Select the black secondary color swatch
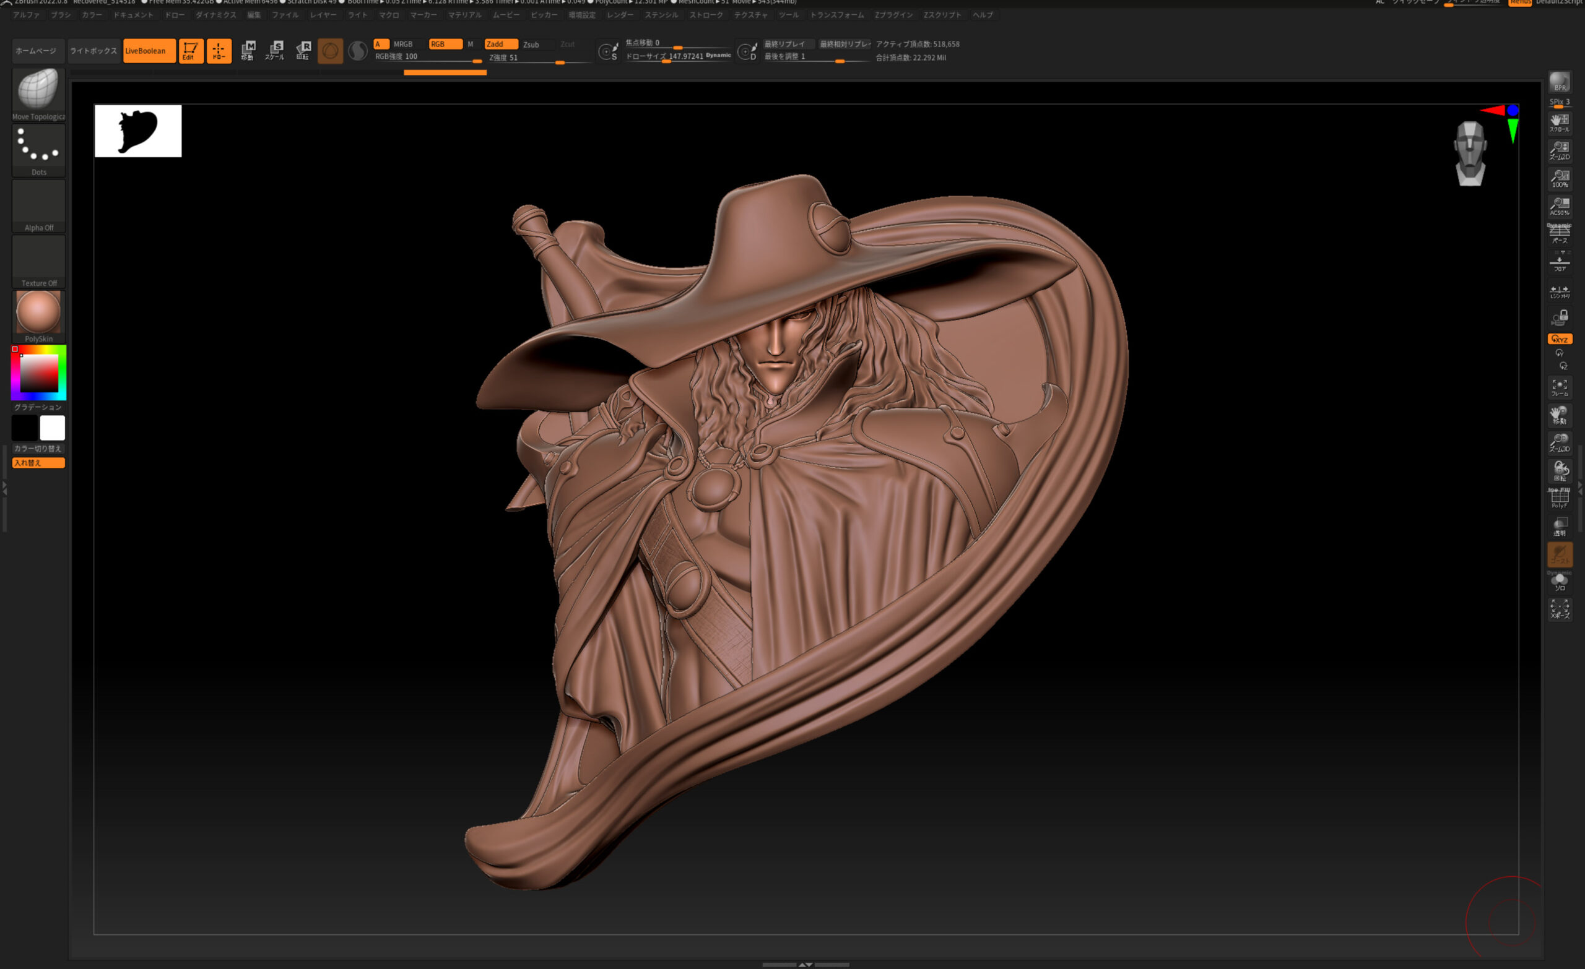The width and height of the screenshot is (1585, 969). 24,428
